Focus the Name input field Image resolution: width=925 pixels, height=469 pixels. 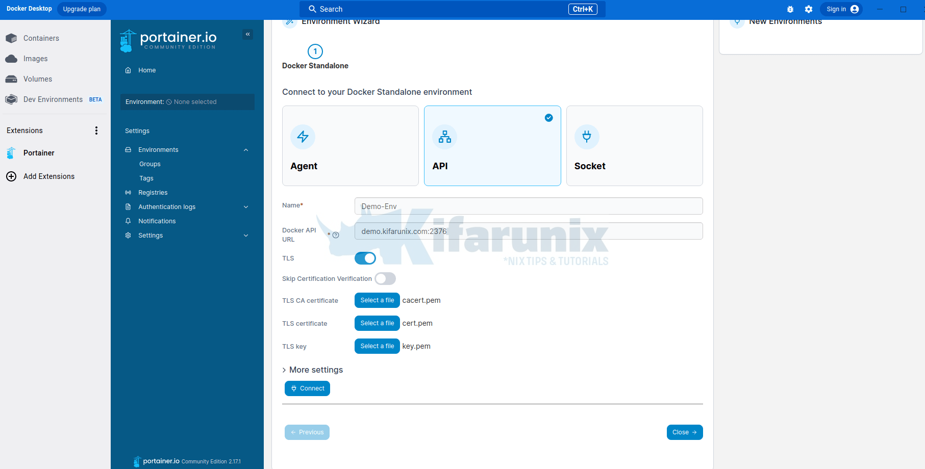(x=529, y=206)
